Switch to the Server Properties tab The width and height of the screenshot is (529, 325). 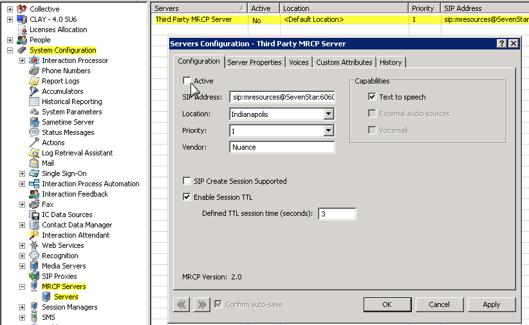point(254,62)
